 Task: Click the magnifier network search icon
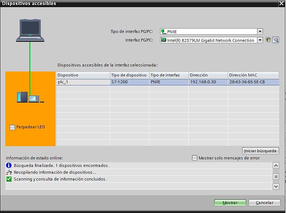pos(275,40)
